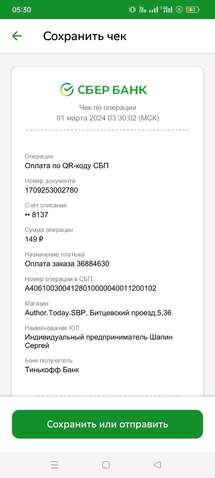
Task: Tap the Сохранить чек page title
Action: 85,36
